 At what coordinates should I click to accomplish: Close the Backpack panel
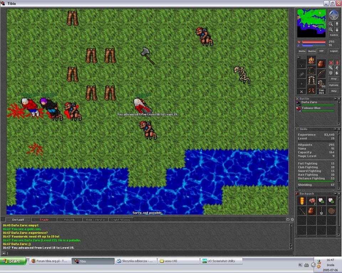(339, 193)
